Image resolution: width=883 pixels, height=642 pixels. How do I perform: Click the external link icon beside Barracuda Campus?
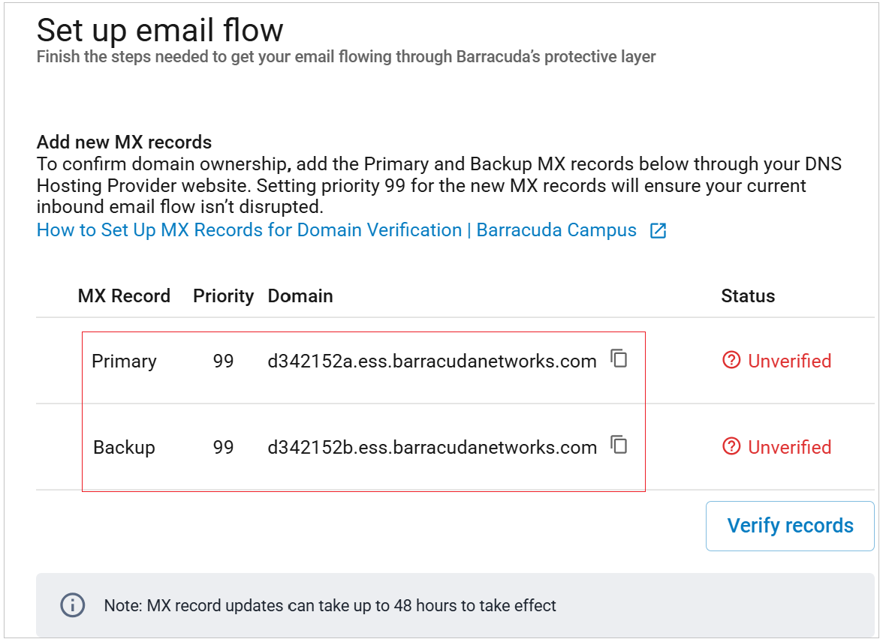(658, 231)
